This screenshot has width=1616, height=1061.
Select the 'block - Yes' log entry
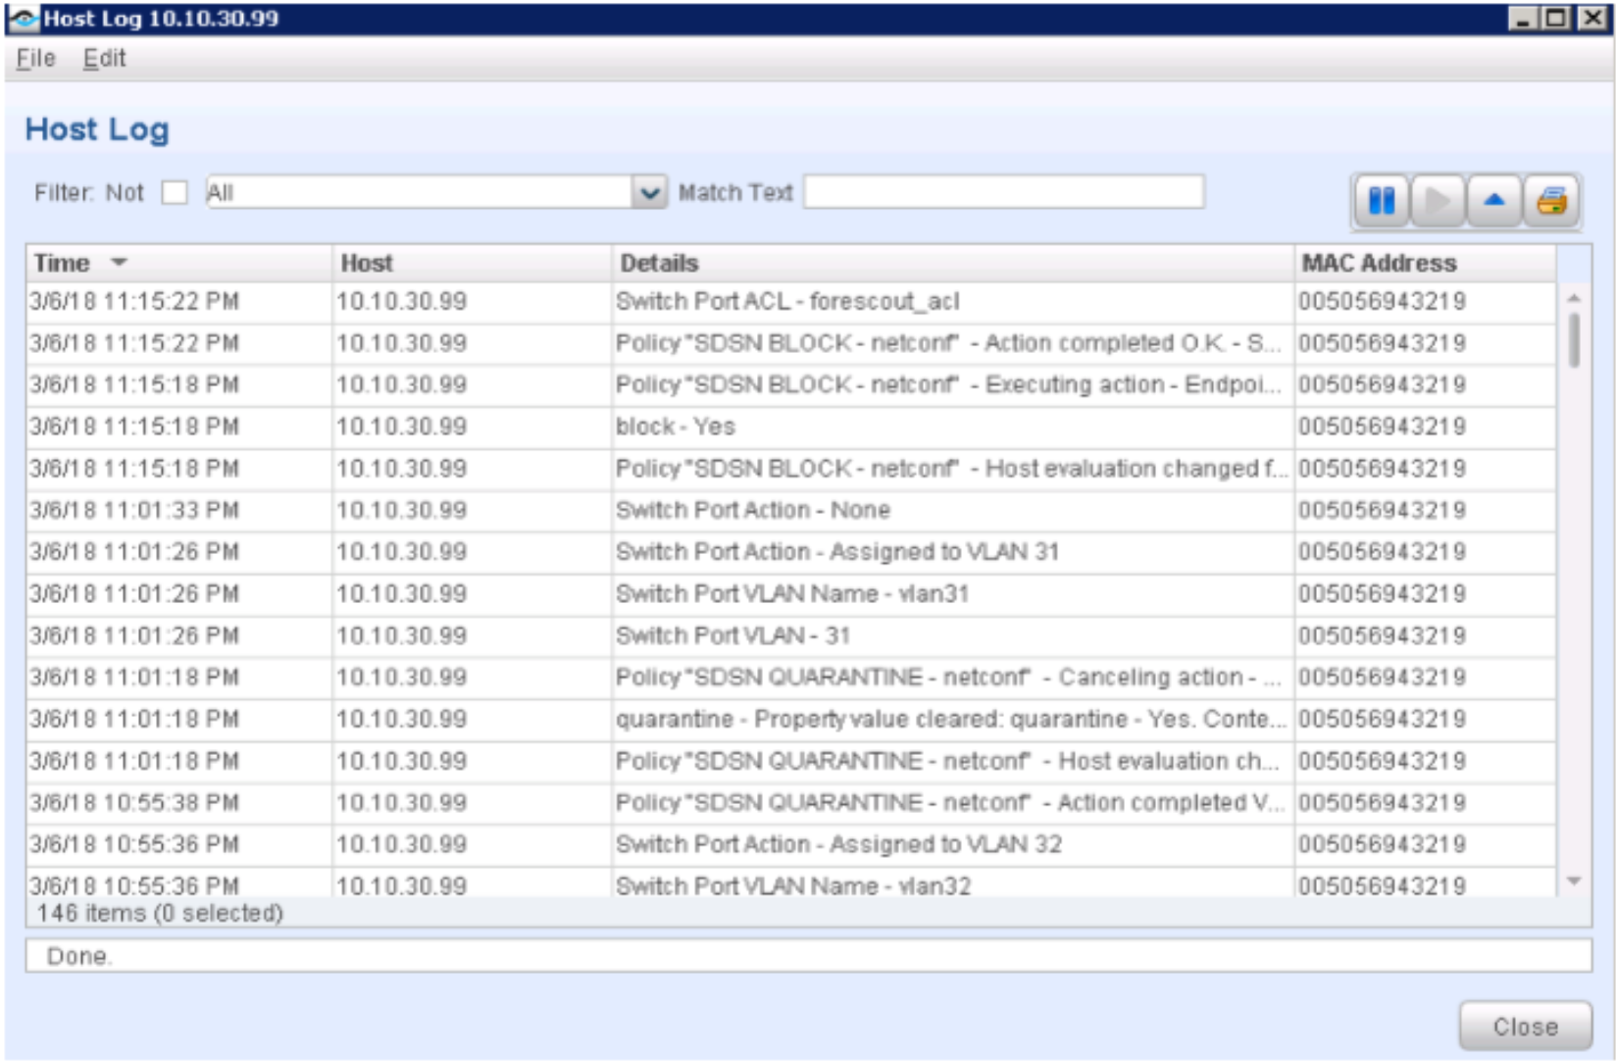790,427
